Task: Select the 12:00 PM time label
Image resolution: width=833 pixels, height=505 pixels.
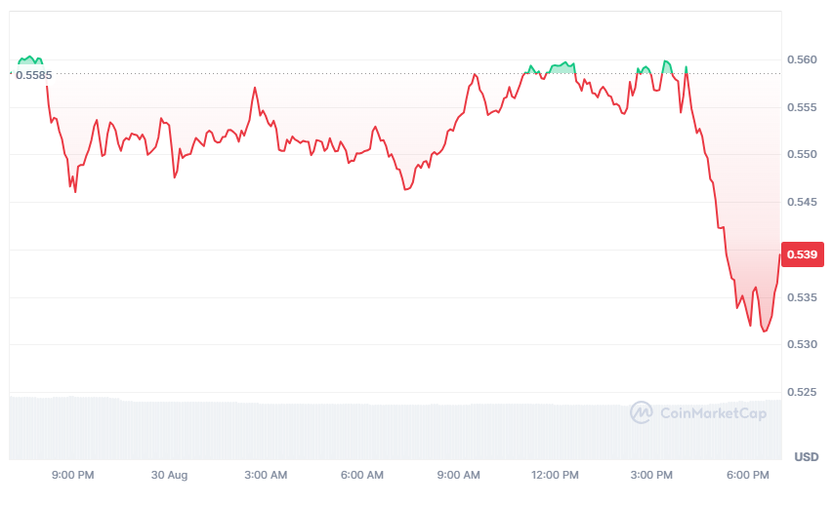Action: tap(556, 475)
